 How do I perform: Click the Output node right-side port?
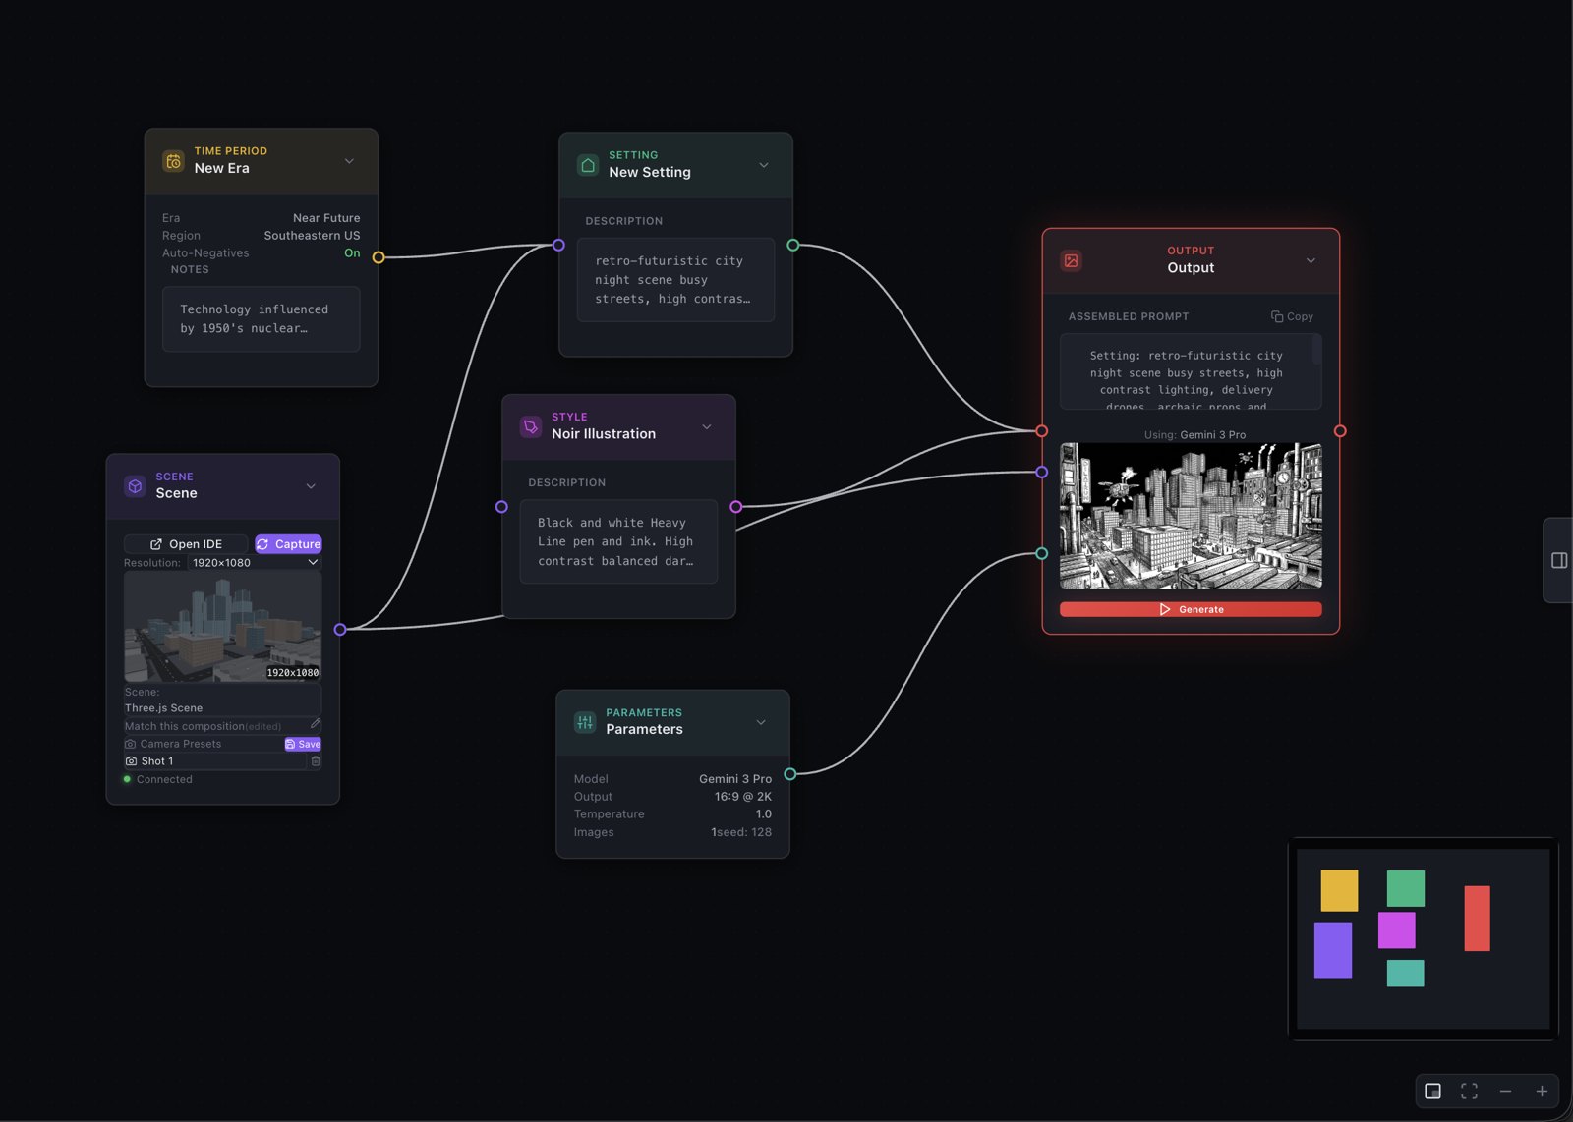[x=1340, y=431]
